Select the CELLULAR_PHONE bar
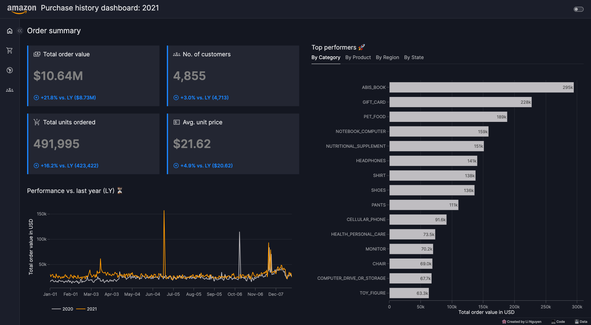Screen dimensions: 591x325 [418, 220]
